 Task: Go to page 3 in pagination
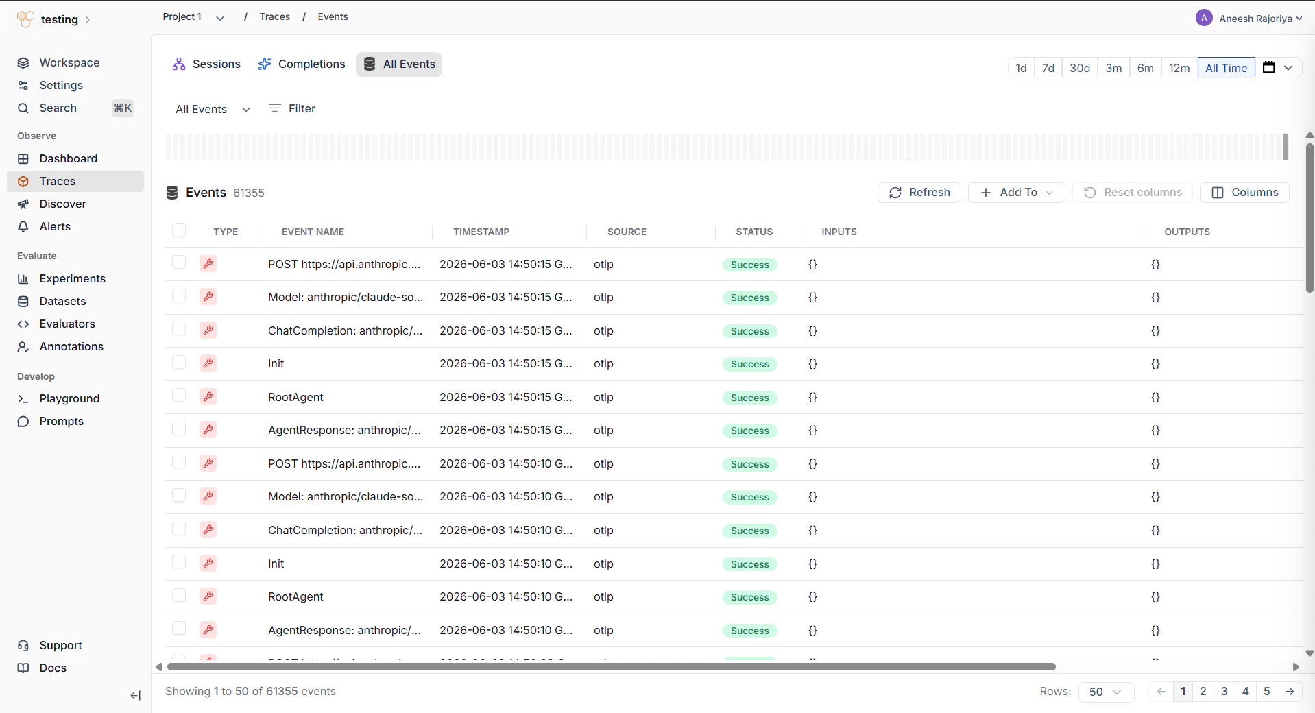(x=1224, y=692)
